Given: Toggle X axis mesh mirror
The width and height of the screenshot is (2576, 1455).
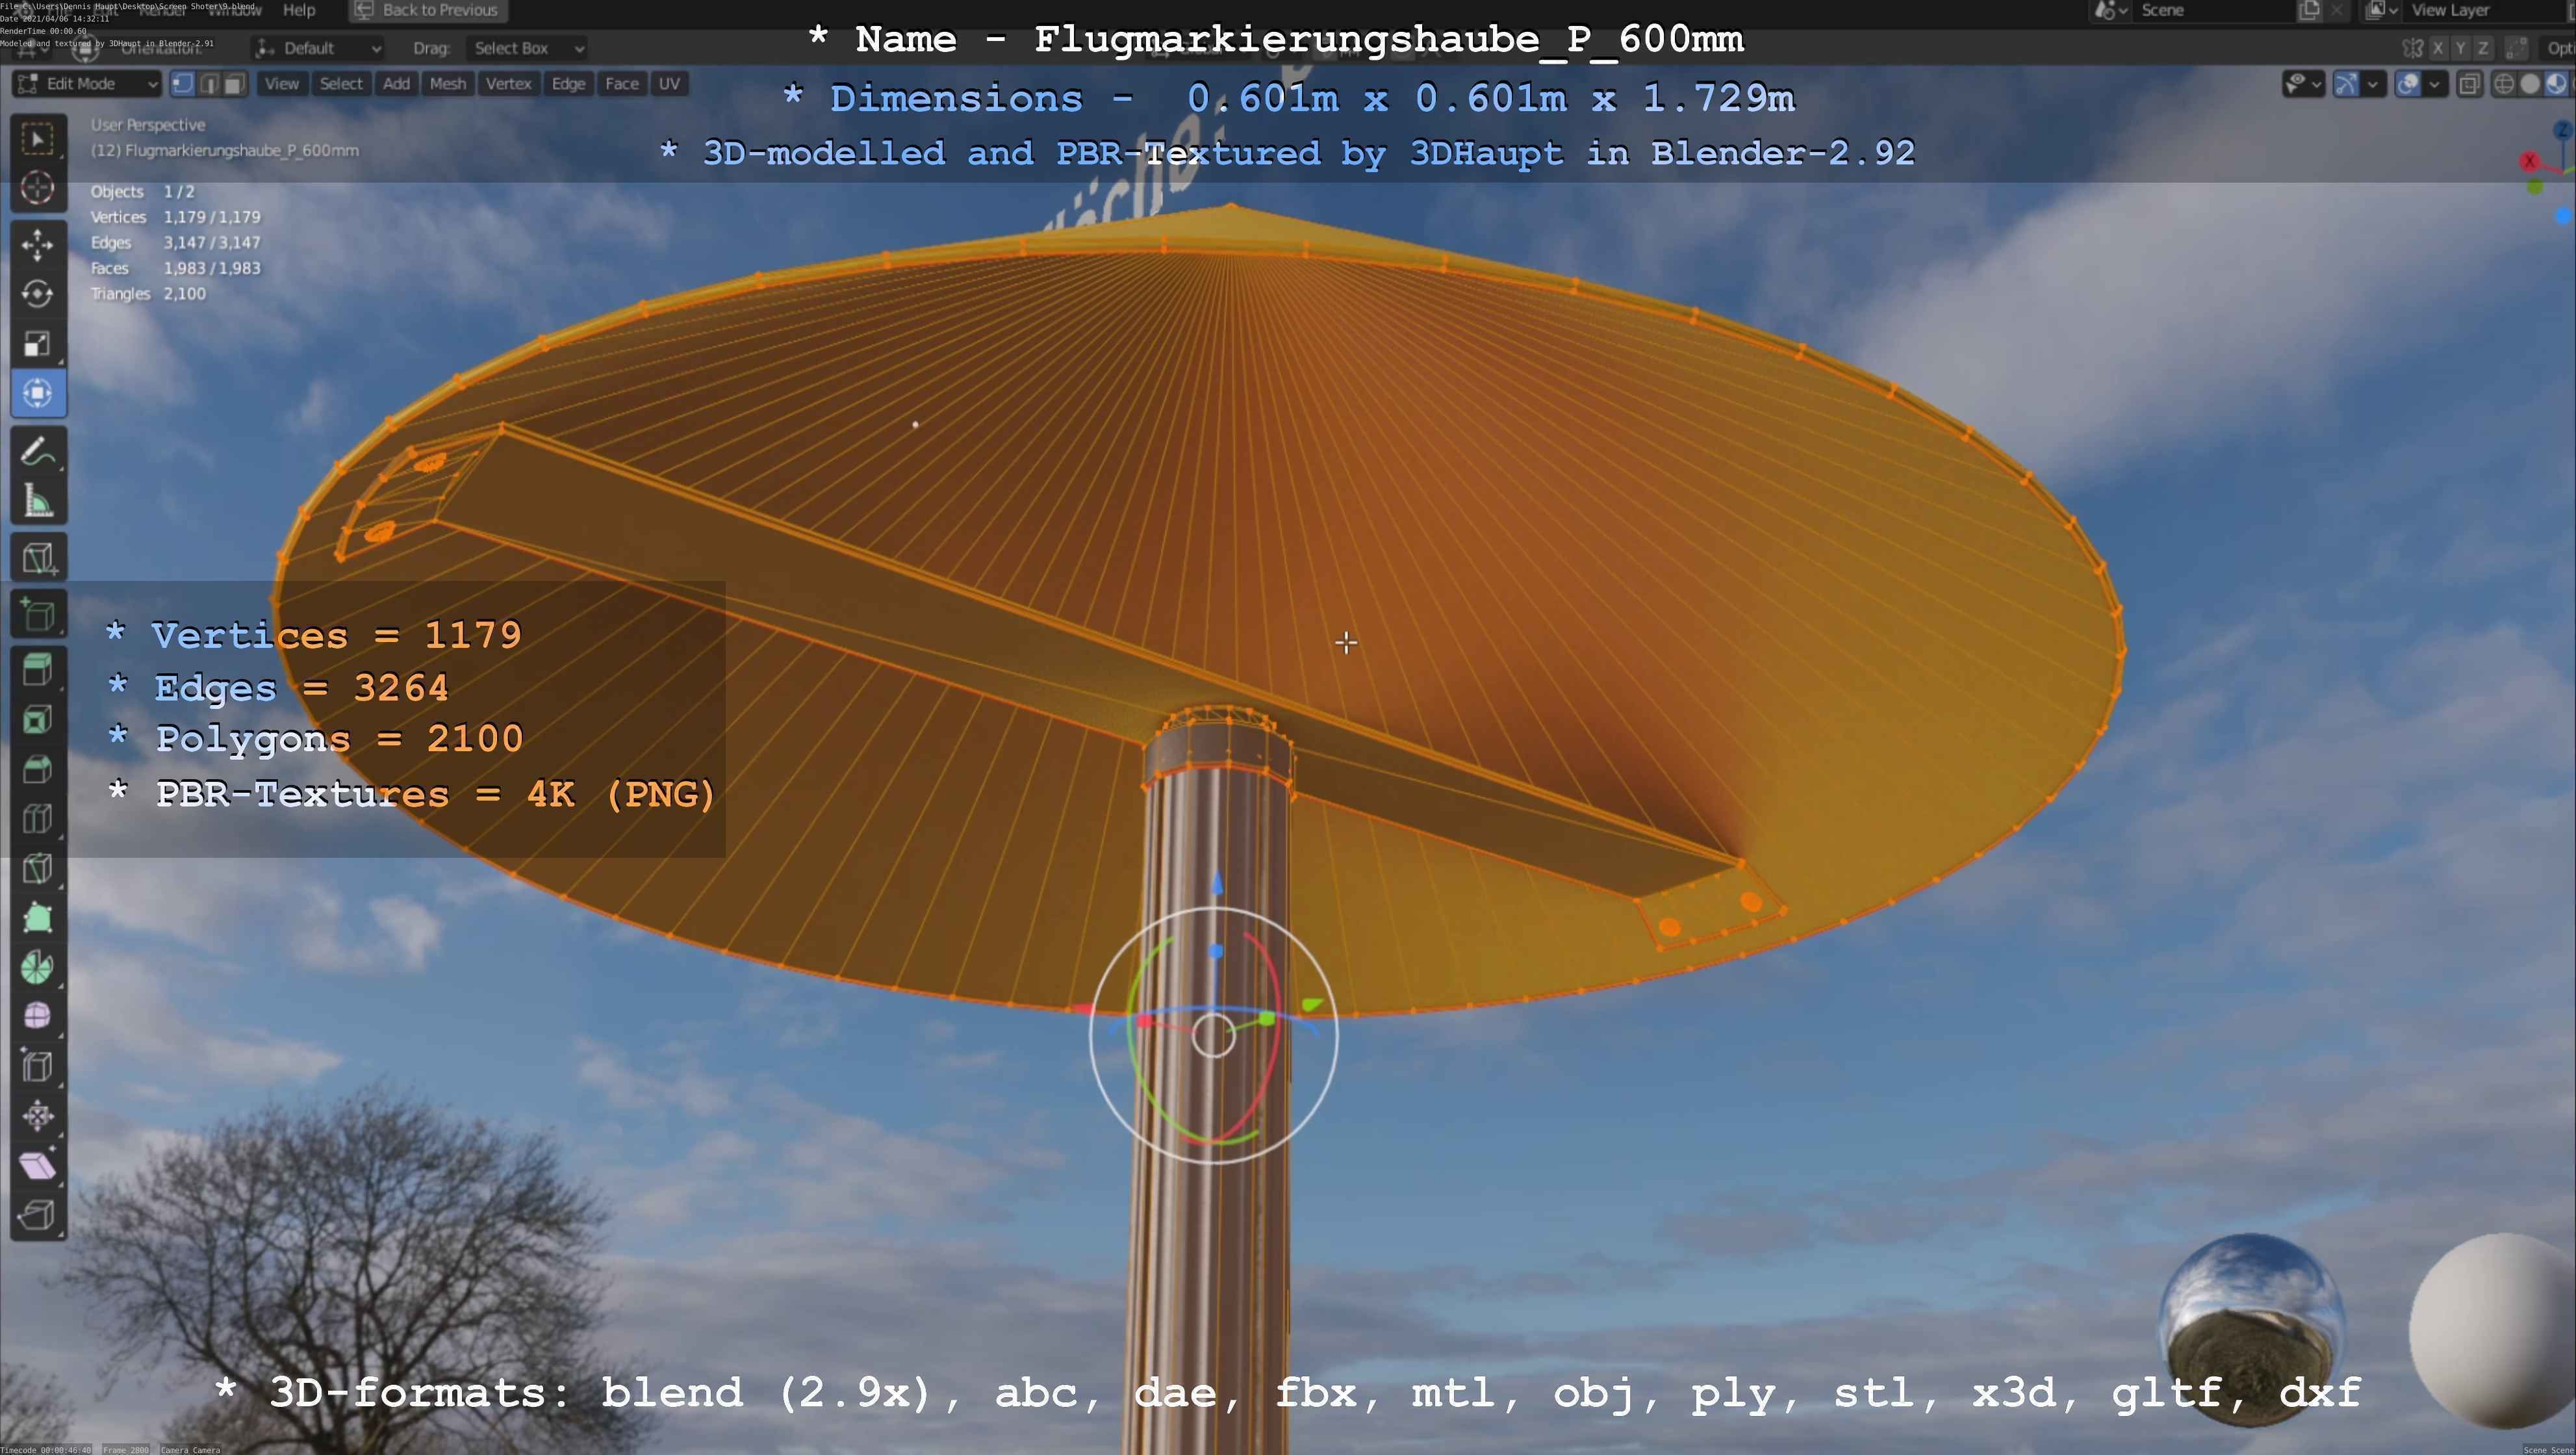Looking at the screenshot, I should point(2438,48).
